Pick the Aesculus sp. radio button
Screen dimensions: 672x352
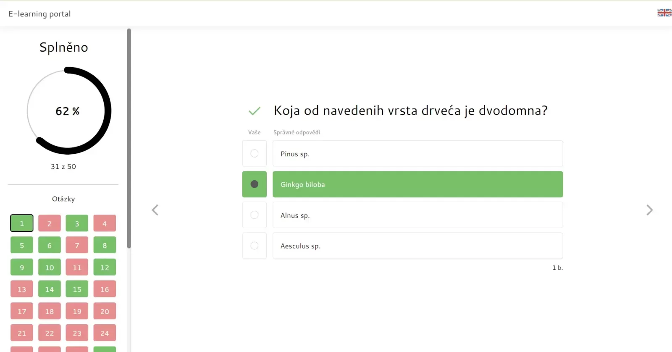255,246
